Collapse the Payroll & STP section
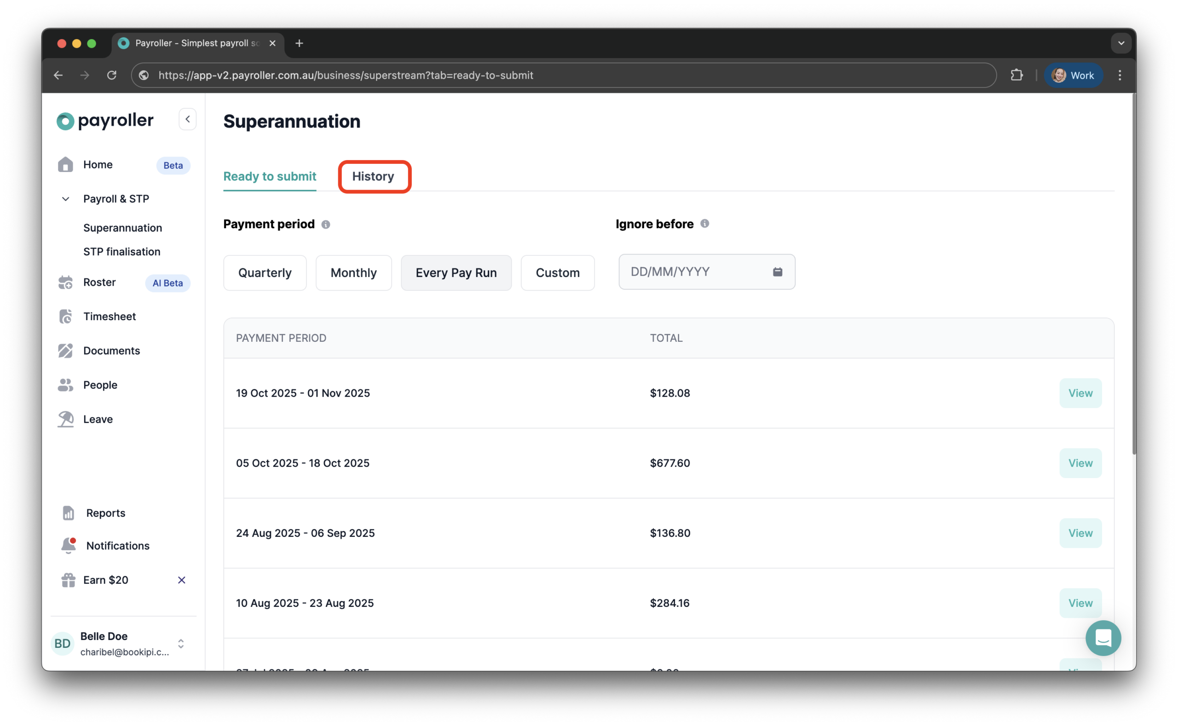This screenshot has width=1178, height=726. (65, 198)
